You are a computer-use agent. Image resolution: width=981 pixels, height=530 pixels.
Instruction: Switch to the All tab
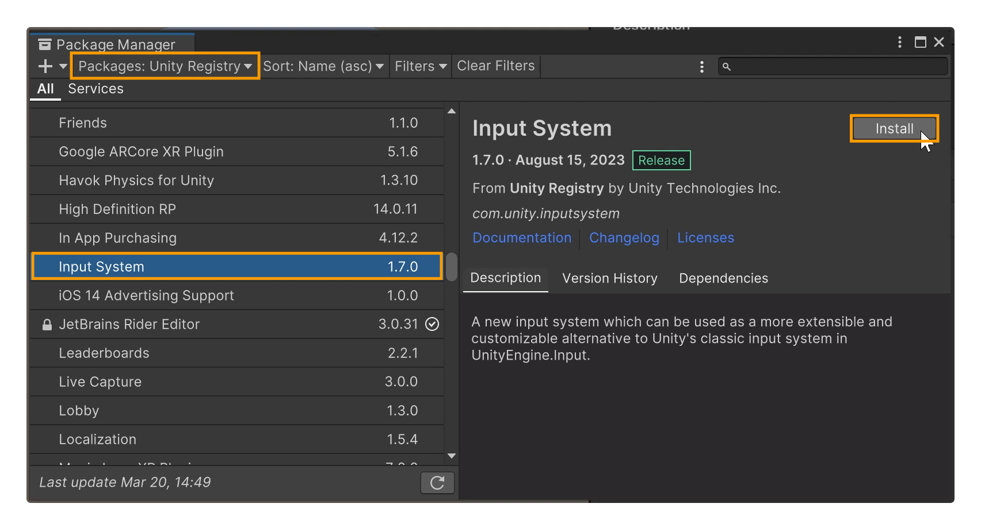(45, 89)
